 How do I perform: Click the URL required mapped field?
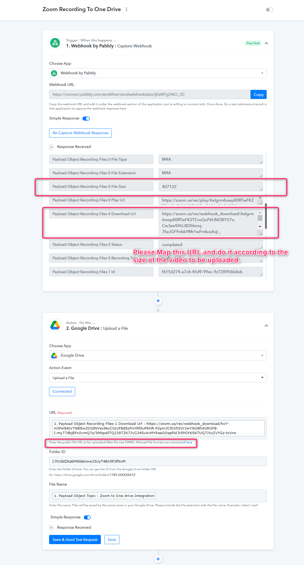(158, 428)
